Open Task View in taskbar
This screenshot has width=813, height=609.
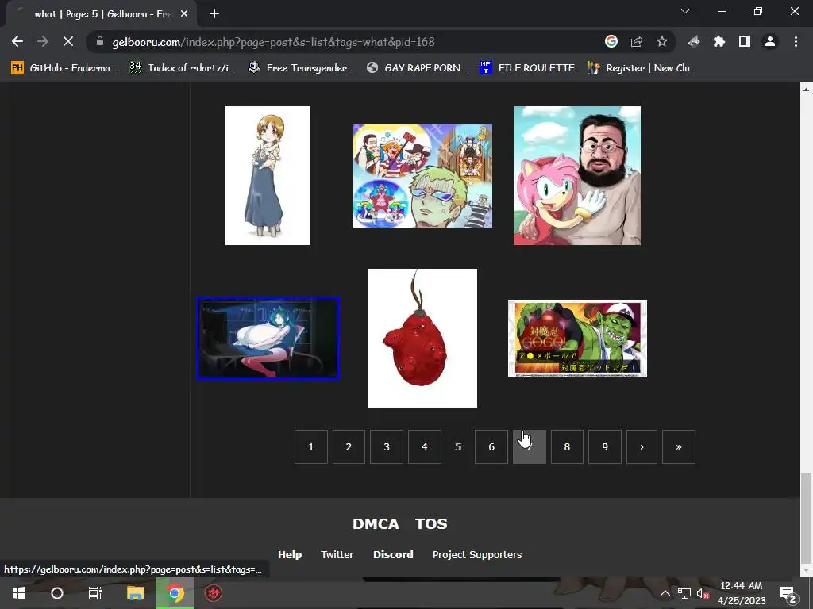pos(95,593)
